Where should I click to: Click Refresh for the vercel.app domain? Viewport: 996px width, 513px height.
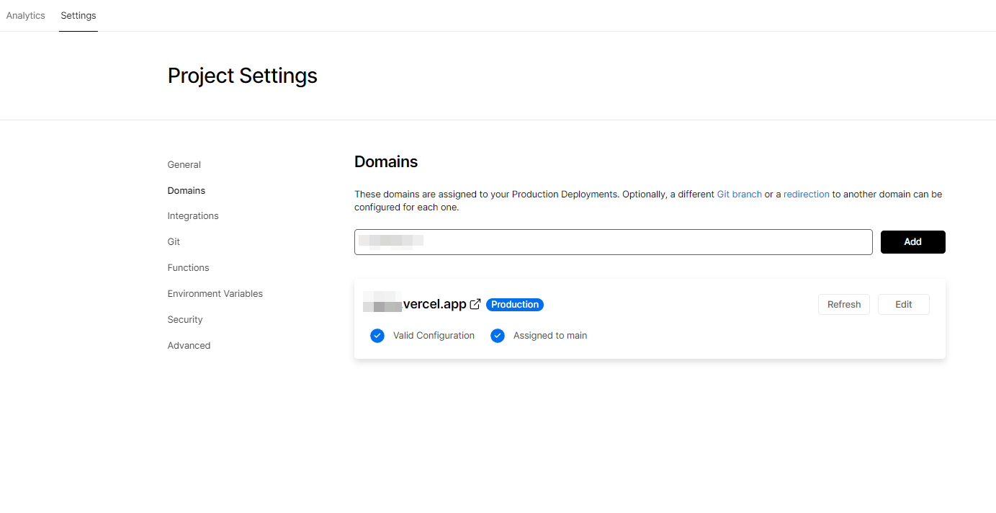coord(844,305)
